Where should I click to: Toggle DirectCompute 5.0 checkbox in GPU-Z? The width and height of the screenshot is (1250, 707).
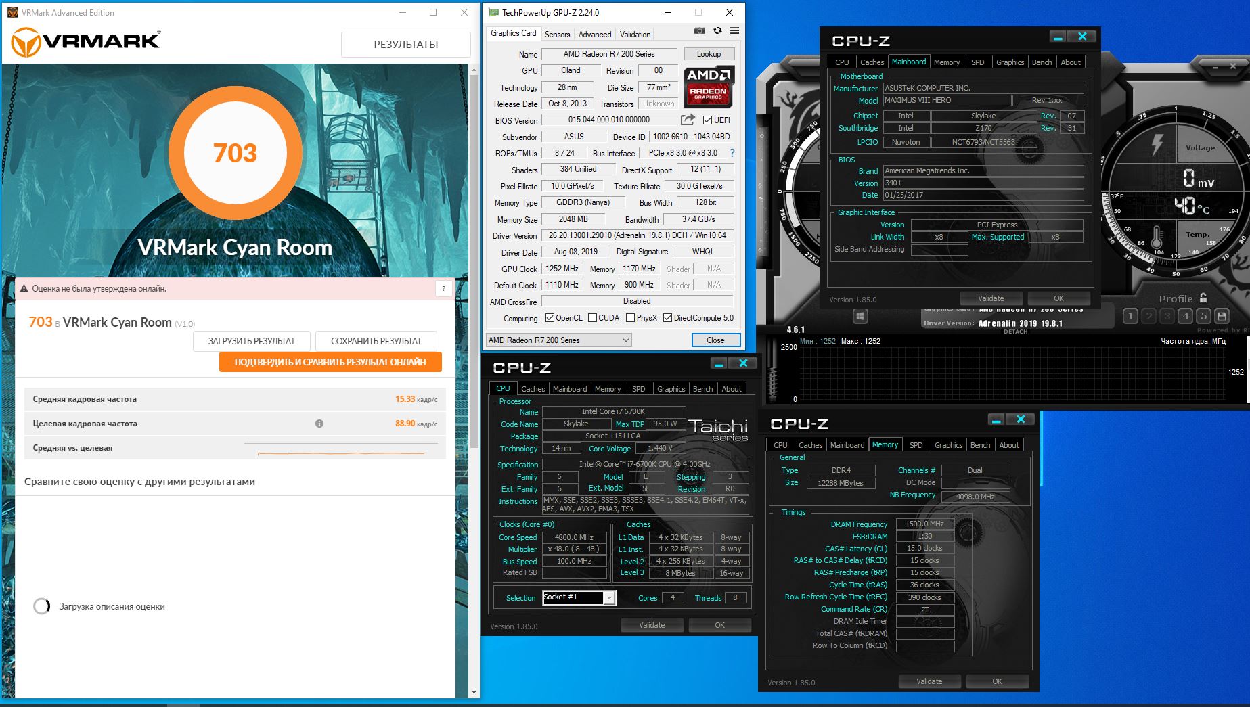(x=668, y=318)
